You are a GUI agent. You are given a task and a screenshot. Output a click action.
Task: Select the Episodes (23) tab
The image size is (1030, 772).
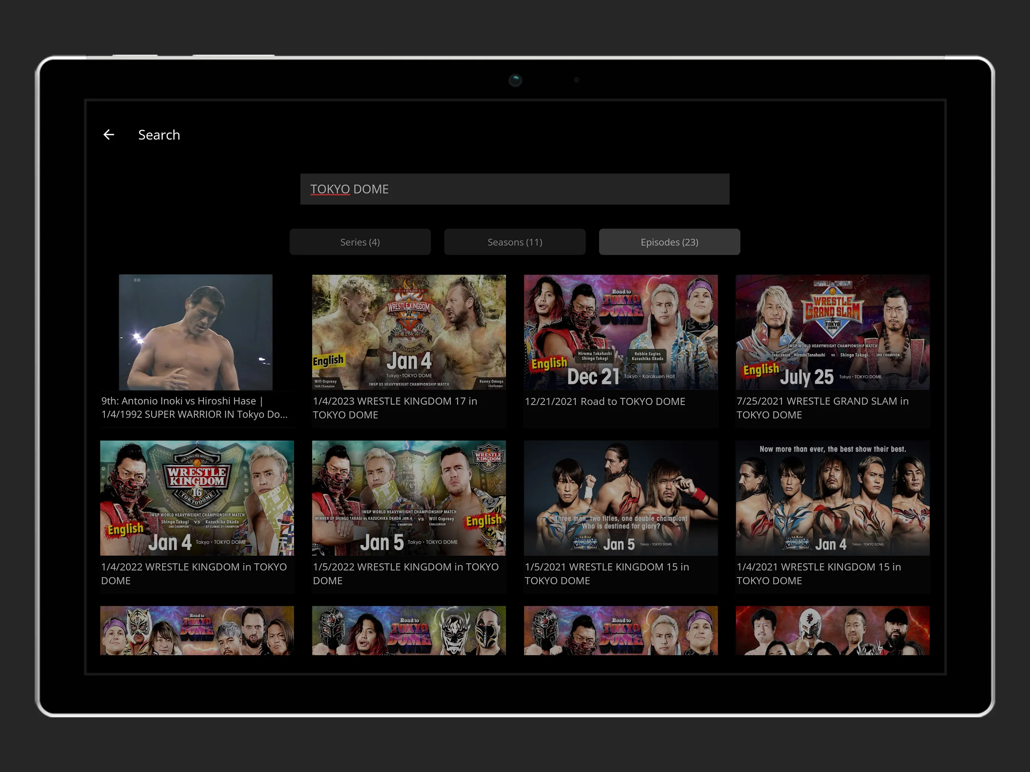coord(669,242)
